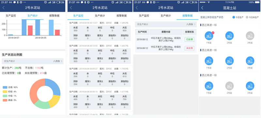Tap battery icon on 混凝土站 screen status bar
This screenshot has width=261, height=118.
(257, 2)
